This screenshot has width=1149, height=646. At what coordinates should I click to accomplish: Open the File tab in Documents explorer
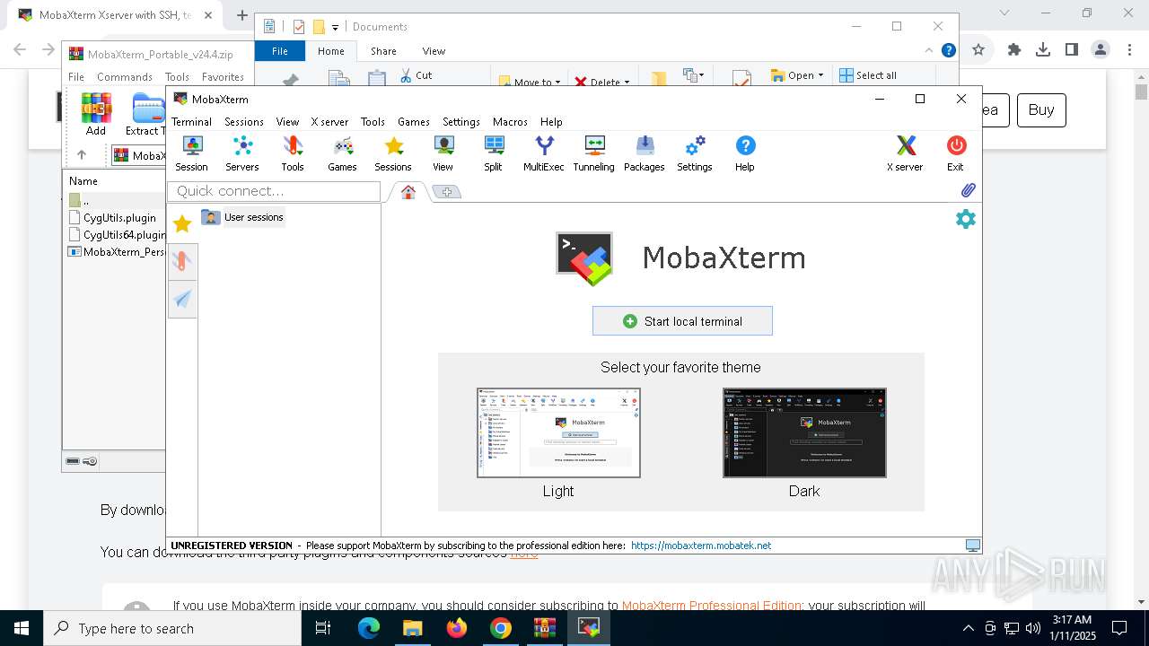(280, 51)
